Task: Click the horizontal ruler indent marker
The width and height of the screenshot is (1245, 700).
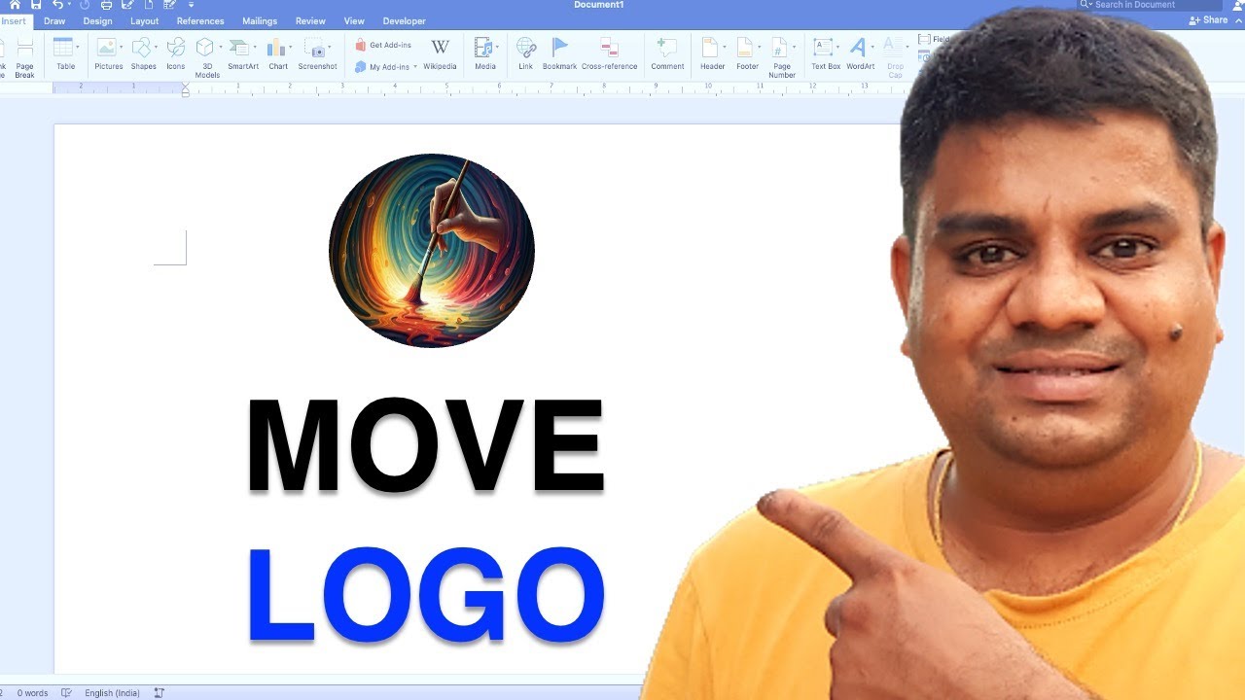Action: coord(186,88)
